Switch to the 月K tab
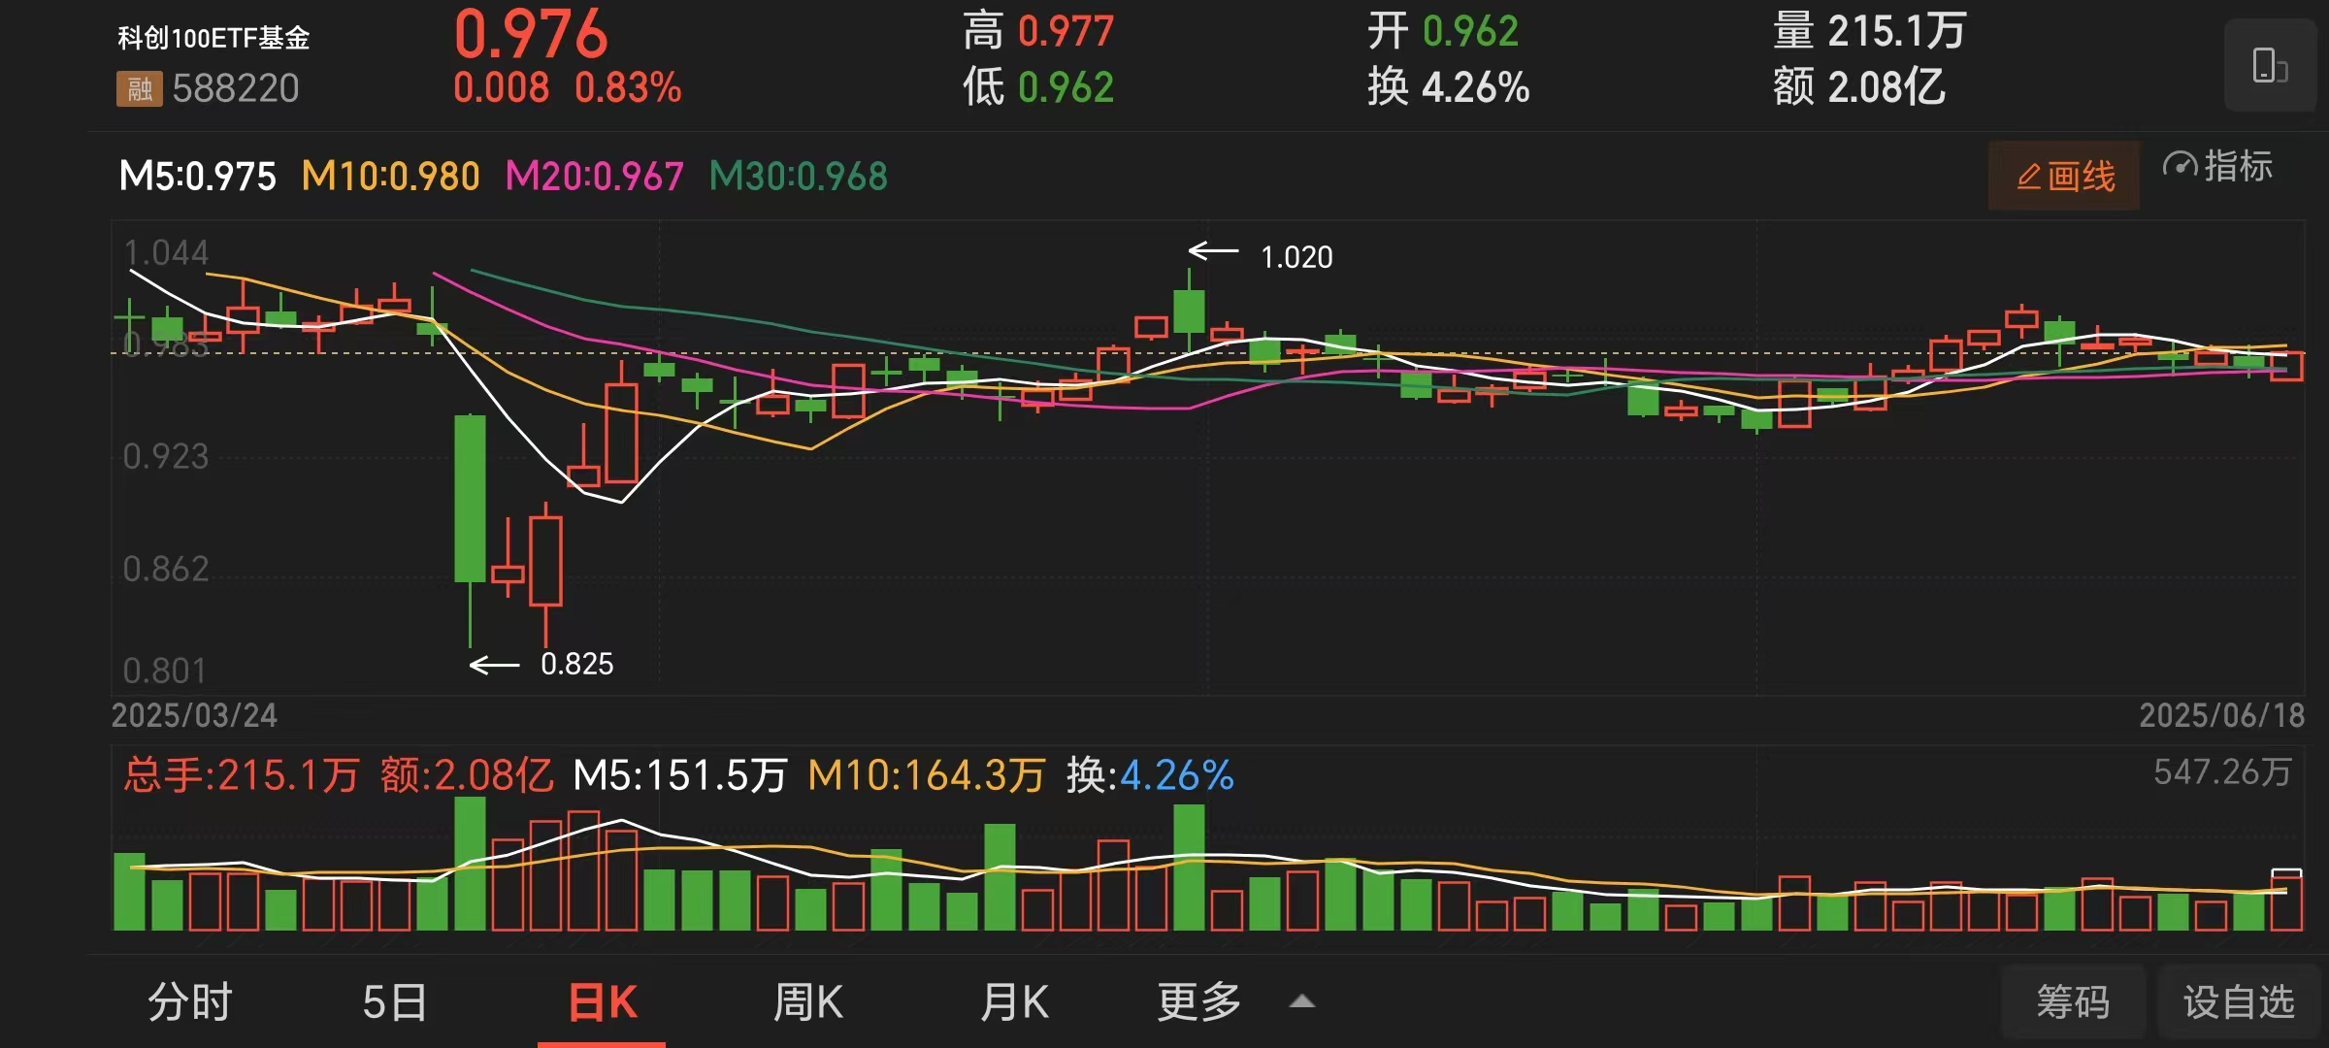 point(1014,1001)
